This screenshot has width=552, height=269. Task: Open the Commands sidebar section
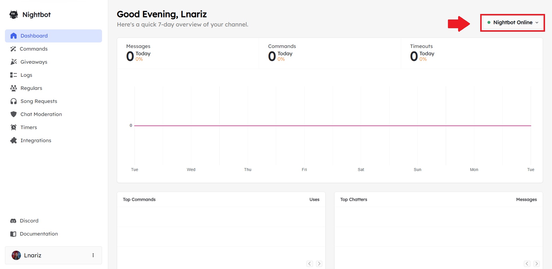point(53,49)
